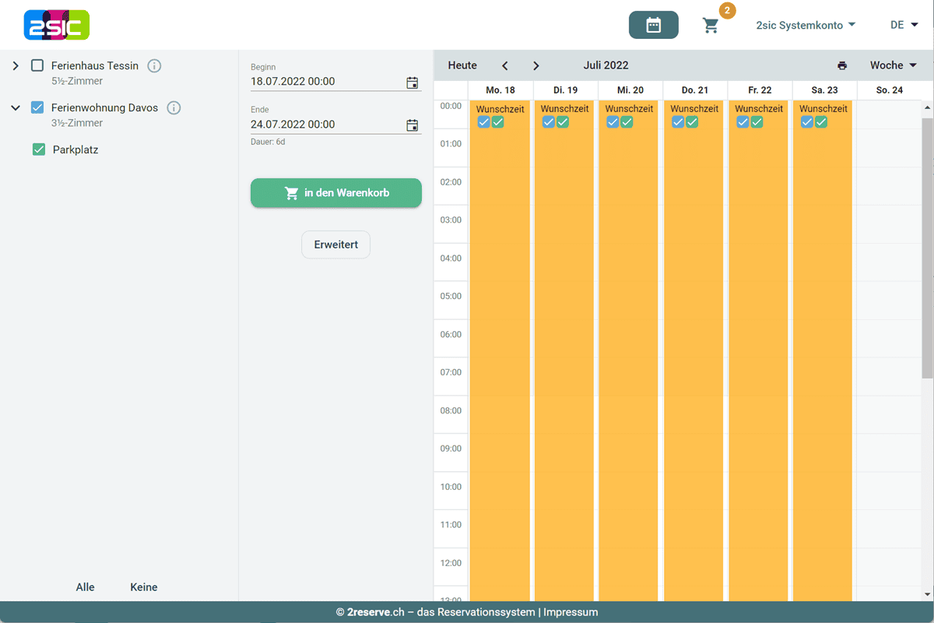Image resolution: width=934 pixels, height=623 pixels.
Task: Check the Ferienhaus Tessin checkbox
Action: [37, 66]
